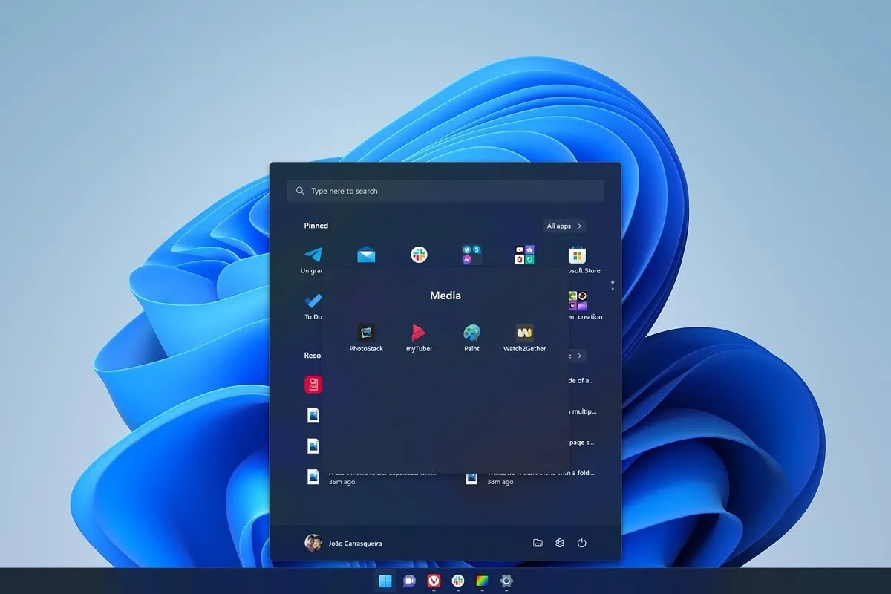891x594 pixels.
Task: Open Settings via the gear in Start menu
Action: [560, 543]
